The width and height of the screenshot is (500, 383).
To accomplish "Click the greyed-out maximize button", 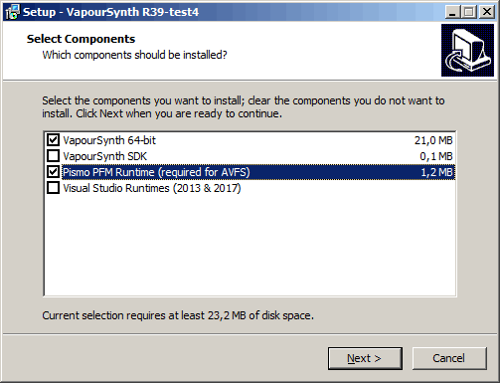I will pos(469,12).
